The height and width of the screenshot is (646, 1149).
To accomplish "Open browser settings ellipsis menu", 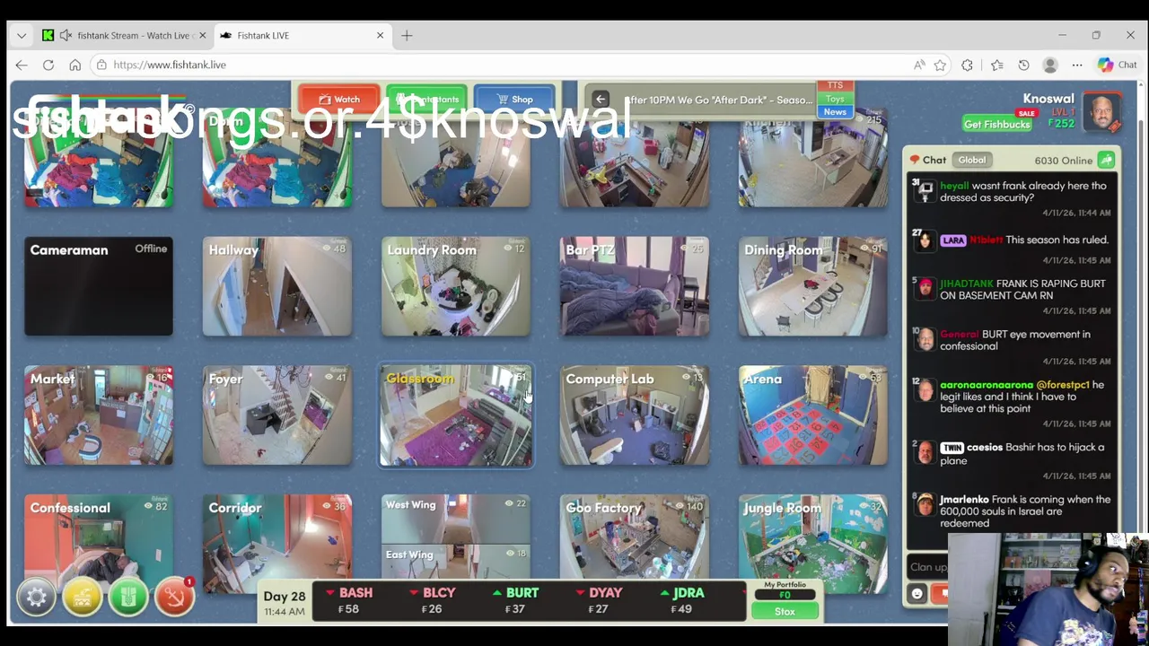I will pyautogui.click(x=1077, y=65).
